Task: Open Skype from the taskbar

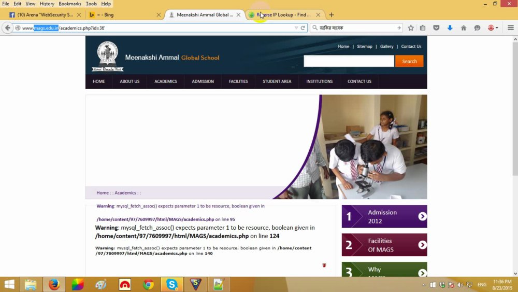Action: [172, 284]
